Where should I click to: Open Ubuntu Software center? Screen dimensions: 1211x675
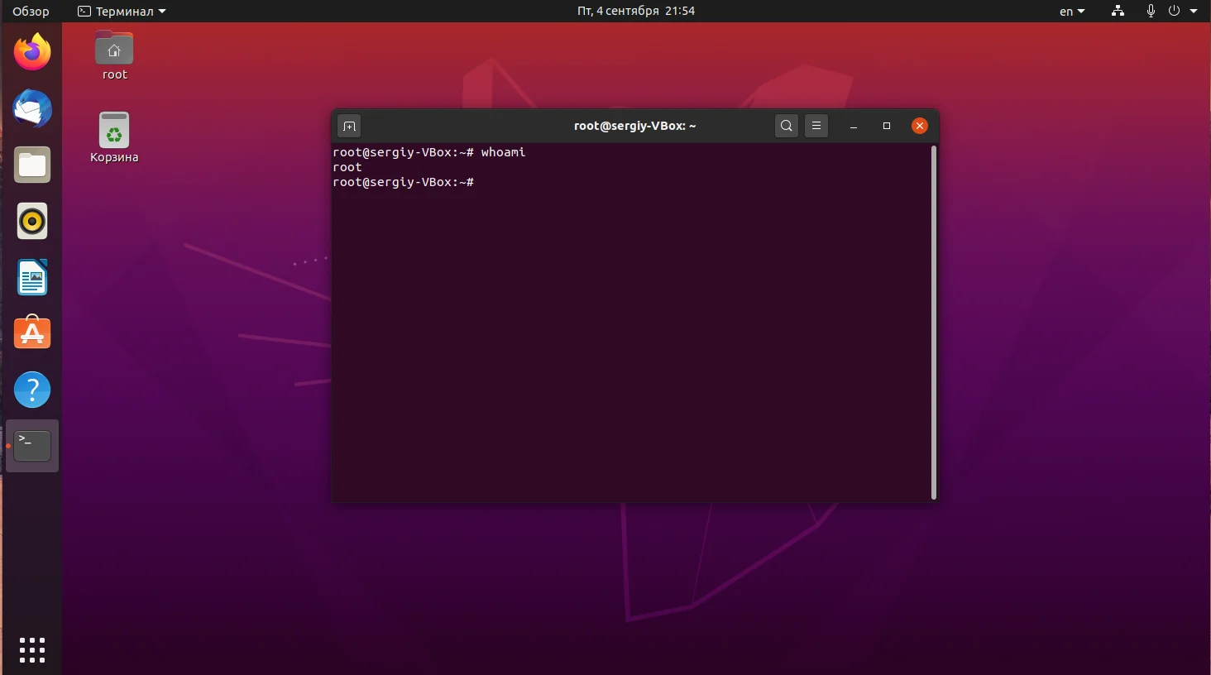[x=32, y=333]
